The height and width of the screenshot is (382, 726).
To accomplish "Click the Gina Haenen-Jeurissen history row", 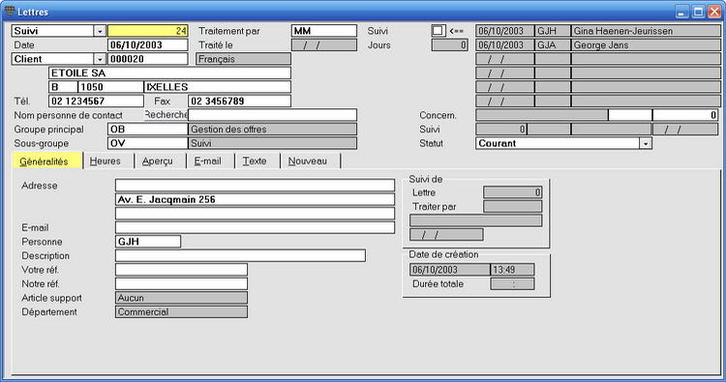I will pos(598,31).
